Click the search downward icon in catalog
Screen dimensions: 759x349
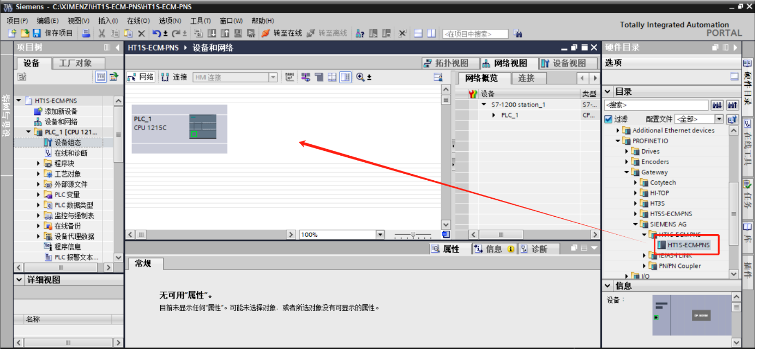pyautogui.click(x=718, y=105)
